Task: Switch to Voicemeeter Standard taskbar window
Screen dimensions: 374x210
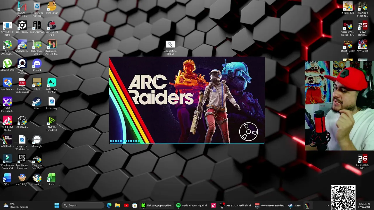Action: pos(269,205)
